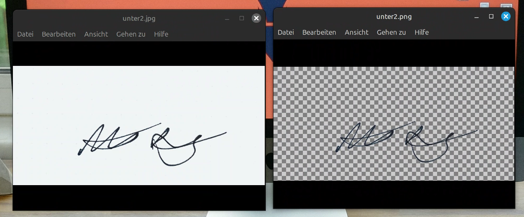This screenshot has height=217, width=524.
Task: Minimize the unter2.png window
Action: coord(476,17)
